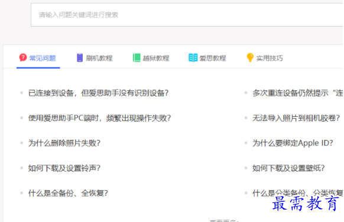Open question 多次重连设备仍然提示

point(298,93)
